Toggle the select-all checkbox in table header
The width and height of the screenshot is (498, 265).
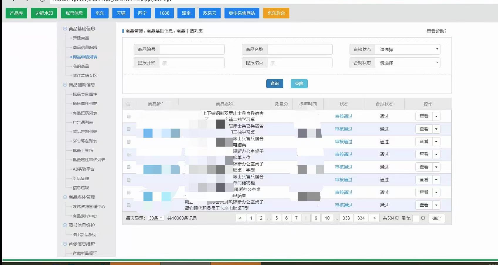[128, 104]
